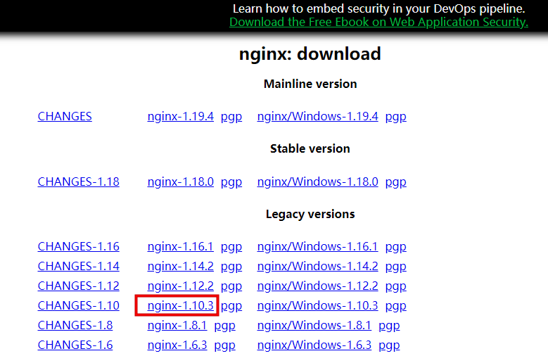The width and height of the screenshot is (548, 356).
Task: Open CHANGES-1.8 link
Action: click(75, 325)
